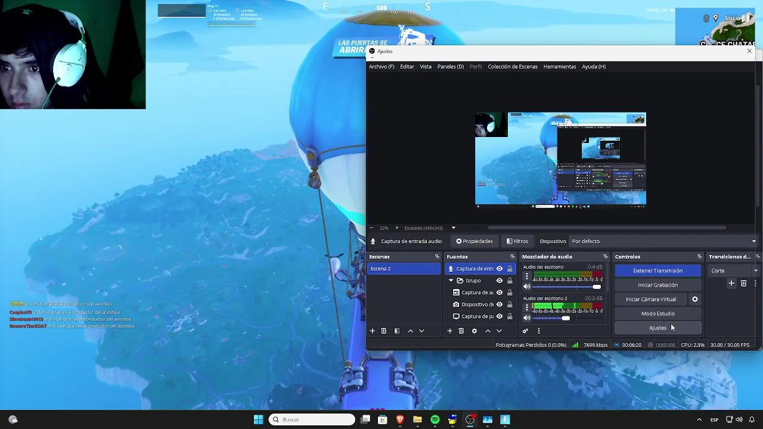This screenshot has height=429, width=763.
Task: Open options dots for Audio del escritorio
Action: [526, 276]
